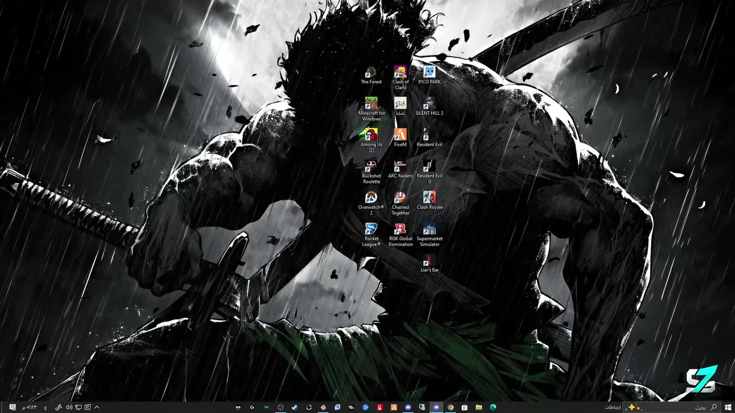
Task: Select the Clash Royale desktop icon
Action: click(x=430, y=201)
